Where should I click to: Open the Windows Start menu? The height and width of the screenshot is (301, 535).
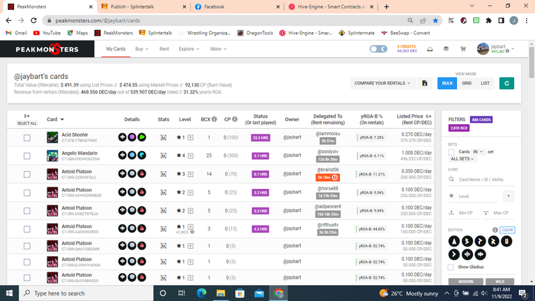click(9, 293)
